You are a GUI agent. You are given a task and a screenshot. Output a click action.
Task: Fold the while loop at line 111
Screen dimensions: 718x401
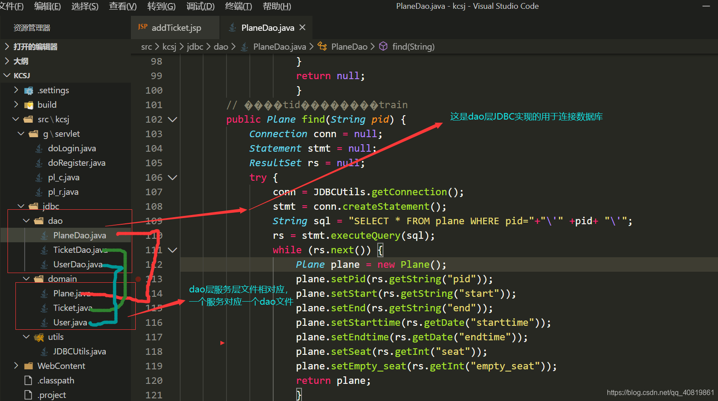173,250
